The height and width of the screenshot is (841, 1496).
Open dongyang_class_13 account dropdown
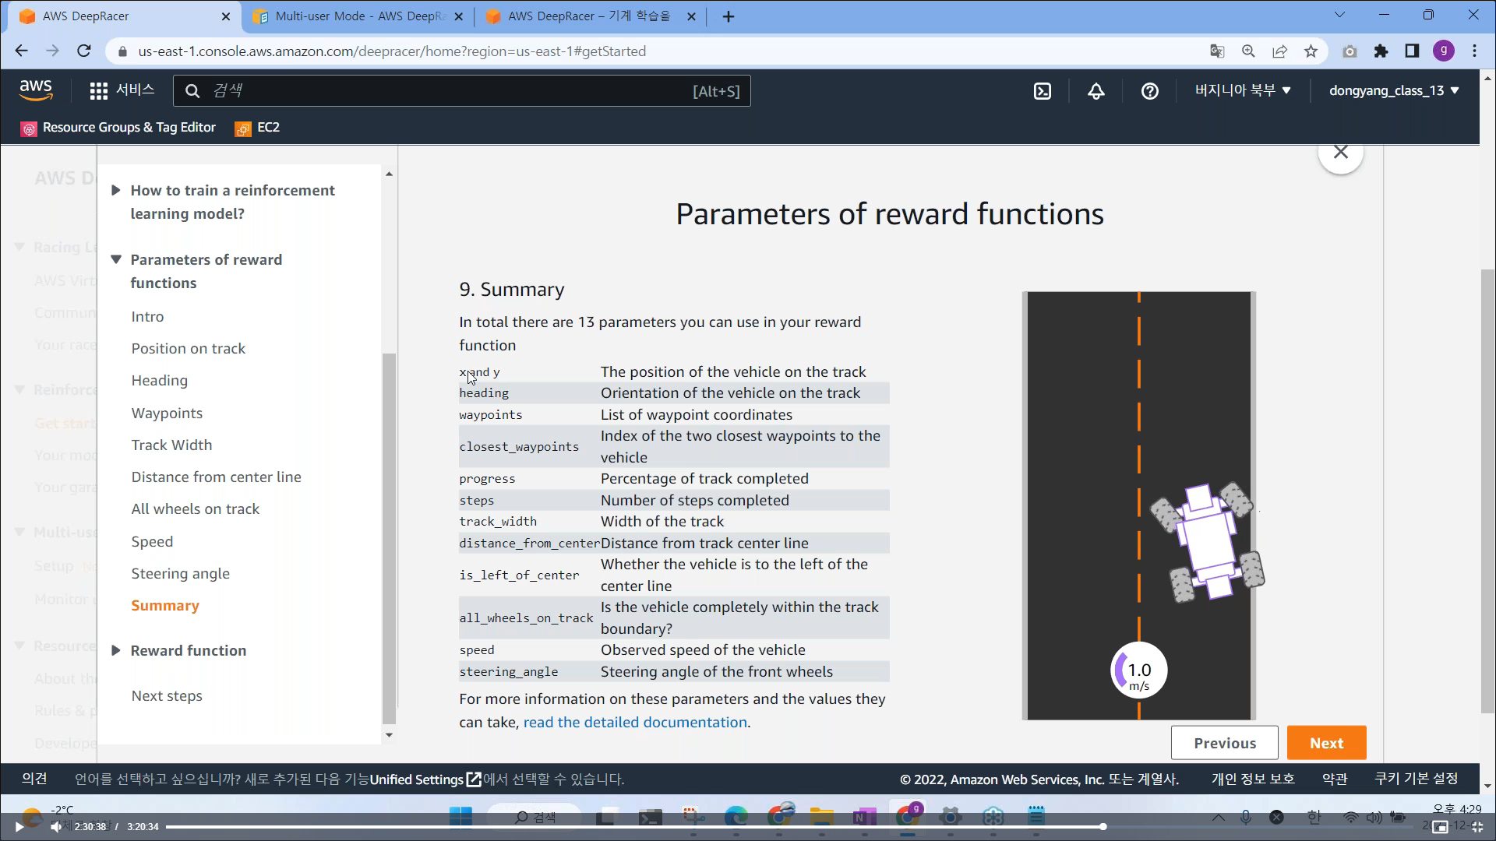pos(1393,90)
